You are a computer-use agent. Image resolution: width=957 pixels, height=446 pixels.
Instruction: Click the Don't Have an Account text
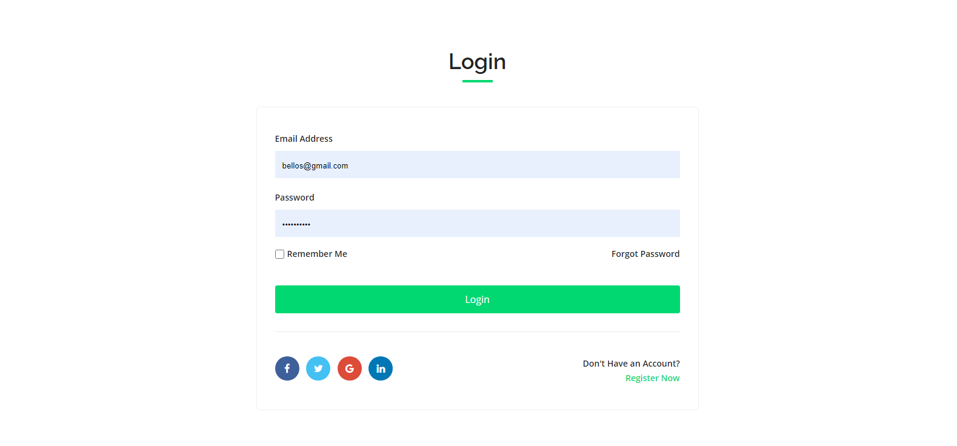[632, 364]
